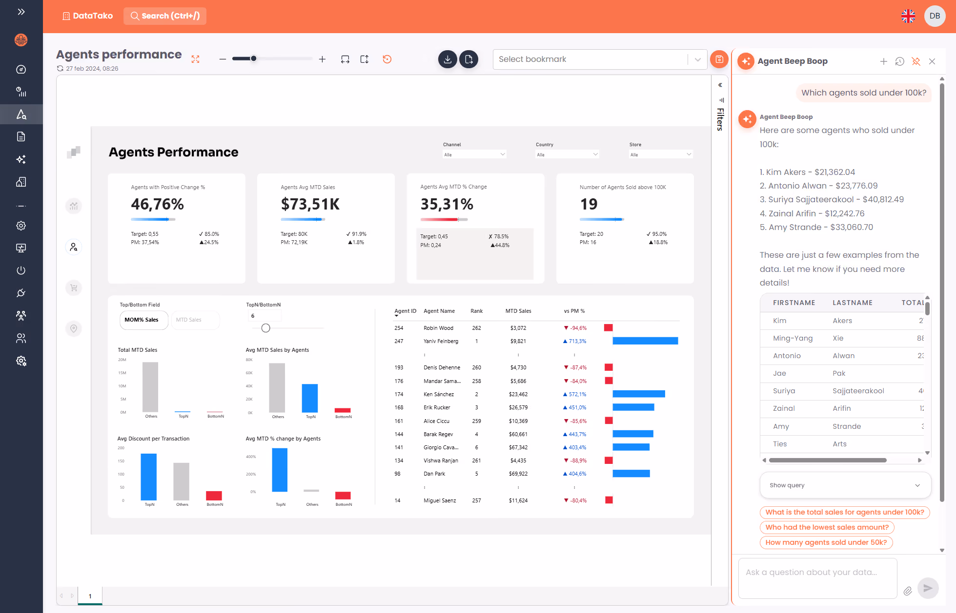
Task: Ask 'How many agents sold under 50k?'
Action: (x=826, y=542)
